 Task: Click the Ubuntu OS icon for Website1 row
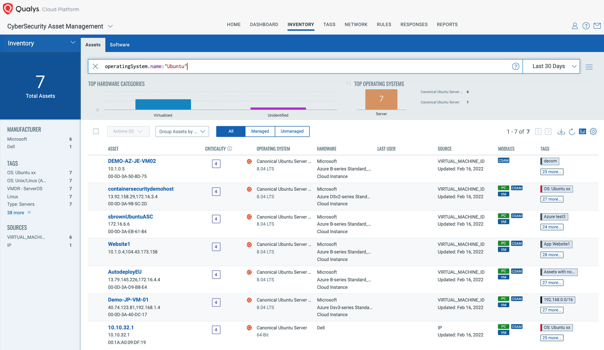(249, 245)
